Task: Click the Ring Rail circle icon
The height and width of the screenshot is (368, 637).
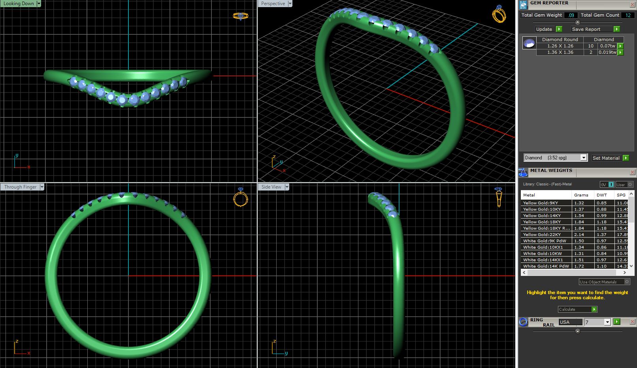Action: 523,322
